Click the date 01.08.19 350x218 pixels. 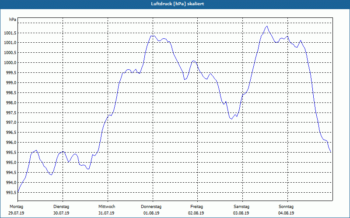coord(151,213)
